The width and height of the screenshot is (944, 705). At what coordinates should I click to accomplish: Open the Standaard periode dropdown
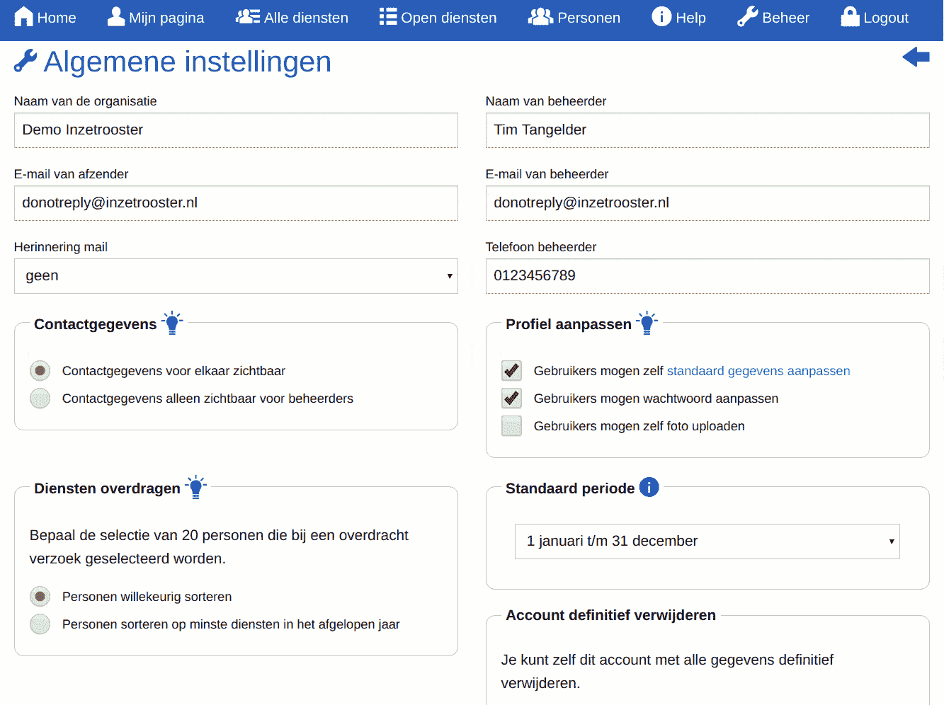coord(707,541)
